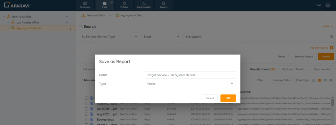Click the Add next query link
336x125 pixels.
[319, 48]
